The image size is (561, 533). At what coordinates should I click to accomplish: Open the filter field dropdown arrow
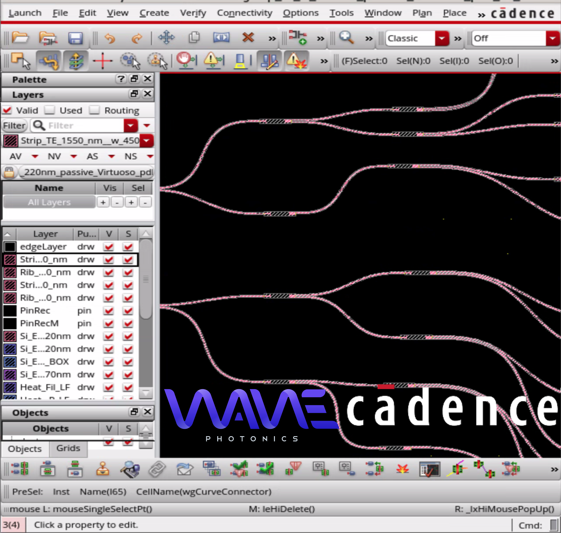131,125
